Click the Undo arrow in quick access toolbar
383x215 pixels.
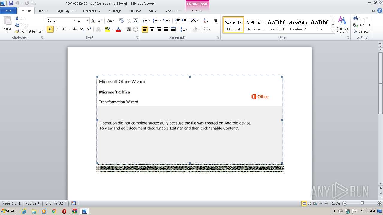[x=17, y=3]
